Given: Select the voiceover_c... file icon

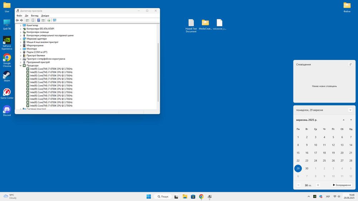Looking at the screenshot, I should [219, 24].
